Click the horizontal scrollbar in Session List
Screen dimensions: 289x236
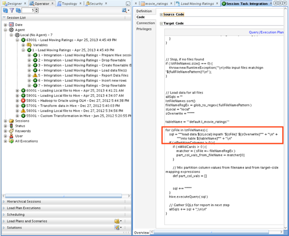click(x=63, y=195)
